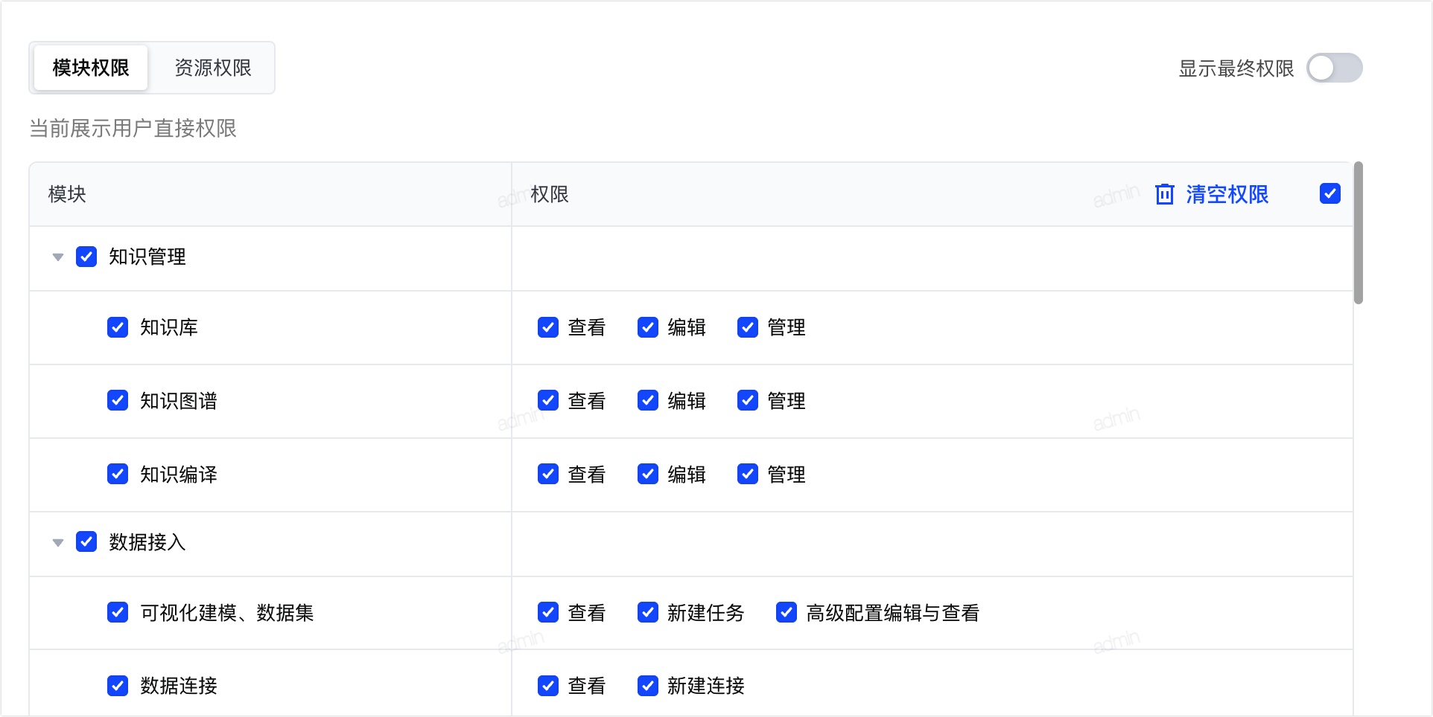The height and width of the screenshot is (717, 1433).
Task: Uncheck 高级配置编辑与查看 permission checkbox
Action: point(787,612)
